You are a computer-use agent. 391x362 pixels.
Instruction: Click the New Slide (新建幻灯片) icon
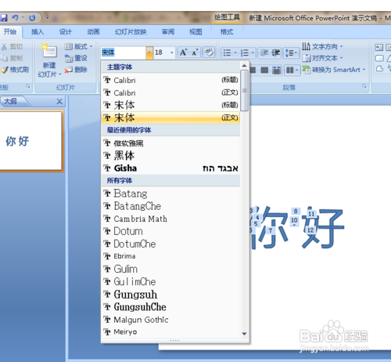tap(49, 52)
